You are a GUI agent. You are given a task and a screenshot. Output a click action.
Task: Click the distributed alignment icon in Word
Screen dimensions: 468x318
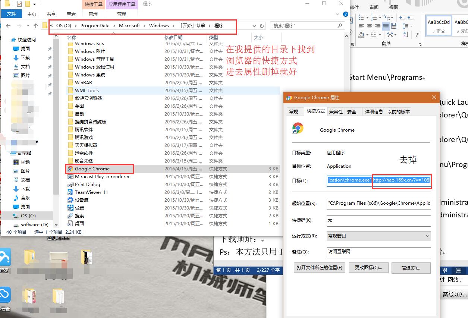[394, 26]
